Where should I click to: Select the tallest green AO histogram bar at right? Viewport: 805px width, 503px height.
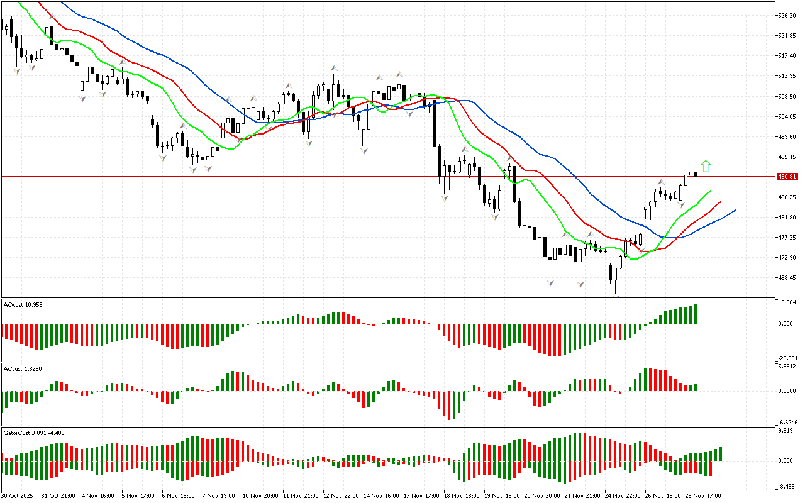click(696, 314)
